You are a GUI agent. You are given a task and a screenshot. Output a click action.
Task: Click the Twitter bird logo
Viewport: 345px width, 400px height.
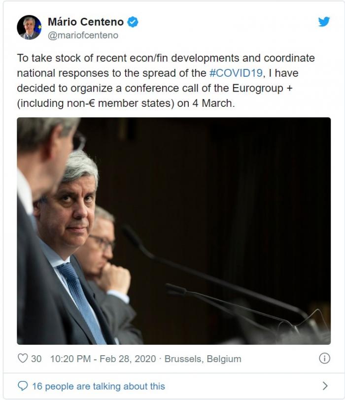324,22
